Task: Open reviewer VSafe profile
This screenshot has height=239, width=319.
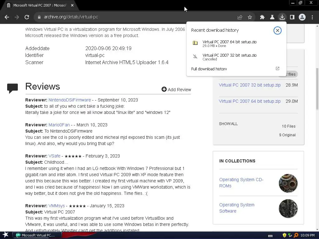Action: (54, 156)
